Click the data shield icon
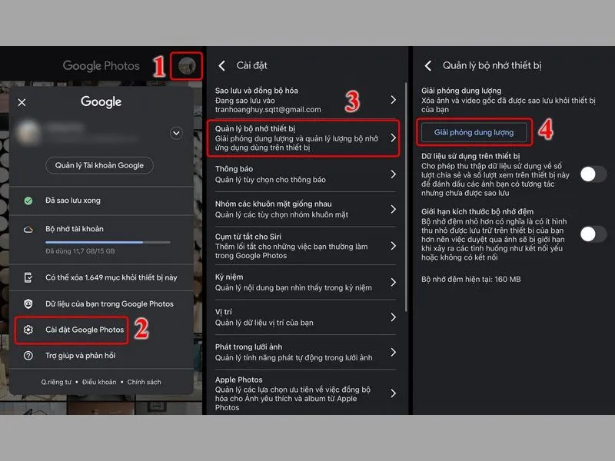 coord(28,303)
